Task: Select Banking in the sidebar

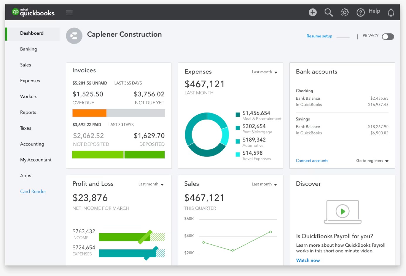Action: pos(28,49)
